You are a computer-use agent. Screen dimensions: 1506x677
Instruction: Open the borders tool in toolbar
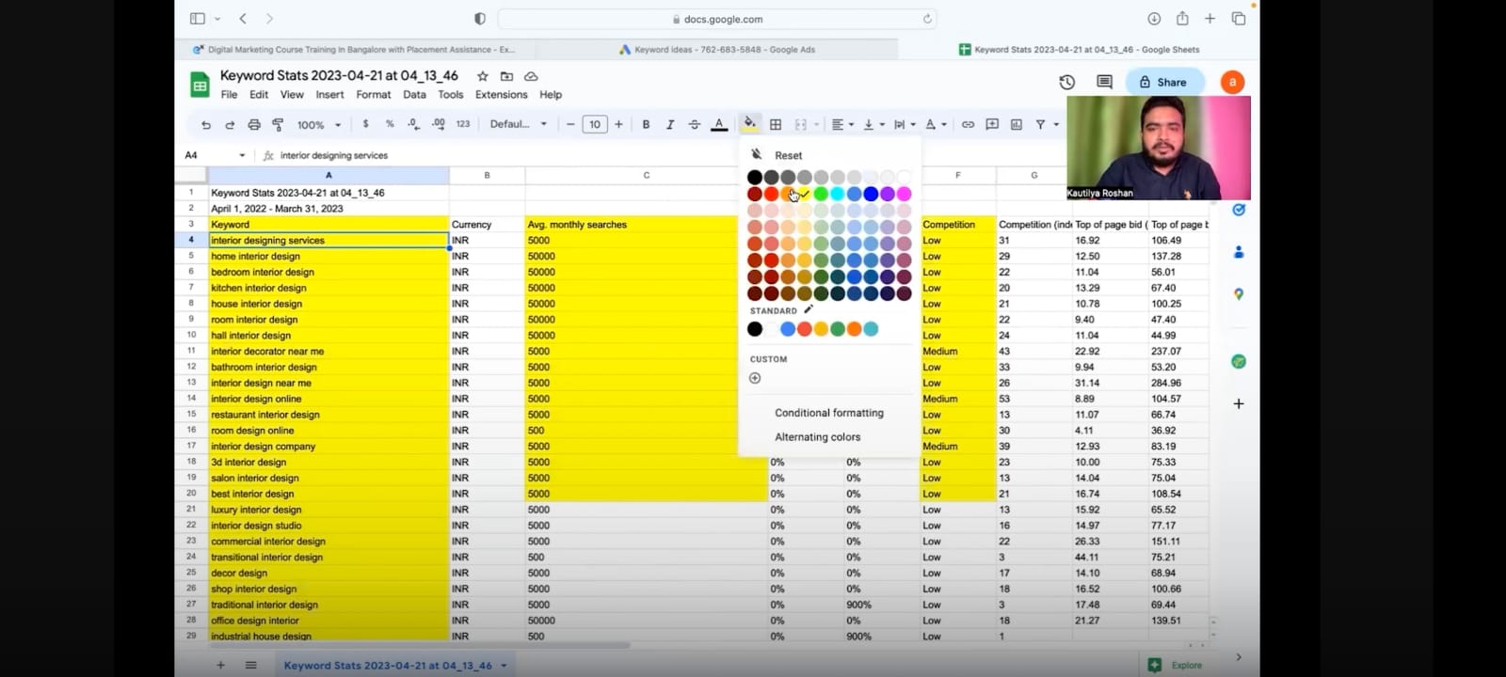(x=776, y=124)
